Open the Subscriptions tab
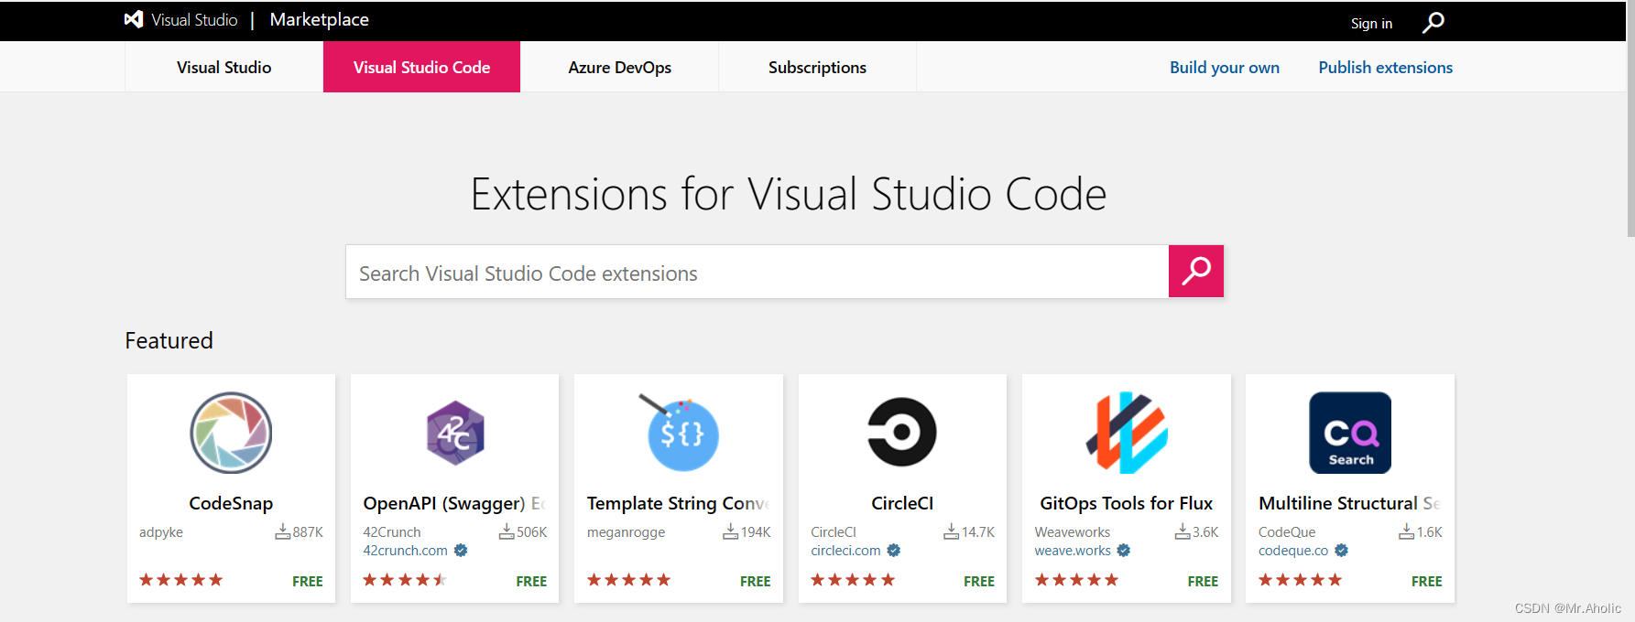This screenshot has height=622, width=1635. point(817,67)
